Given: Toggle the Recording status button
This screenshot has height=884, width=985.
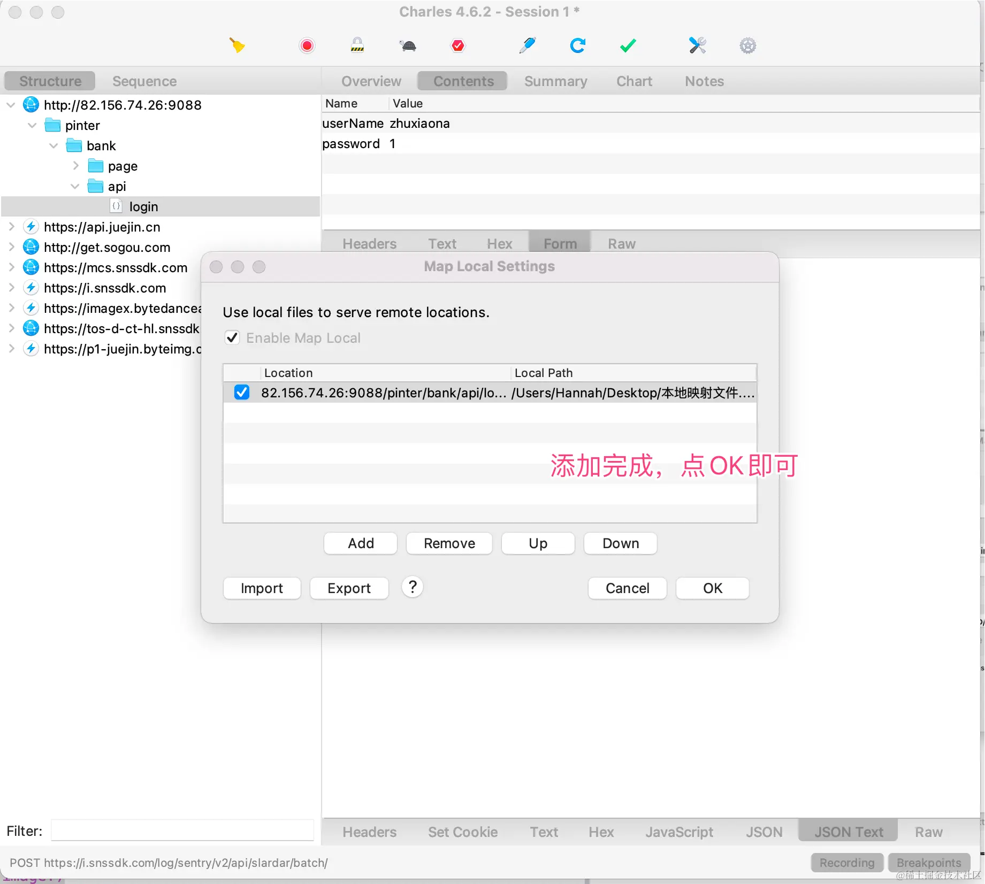Looking at the screenshot, I should tap(847, 863).
